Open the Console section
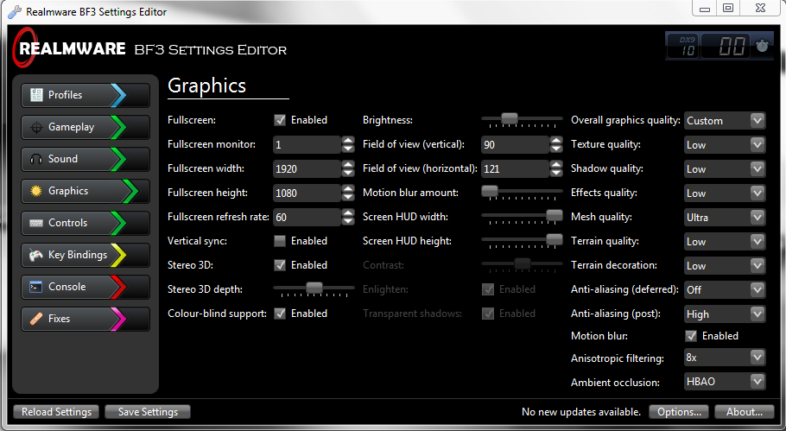Screen dimensions: 786x431 pos(86,287)
